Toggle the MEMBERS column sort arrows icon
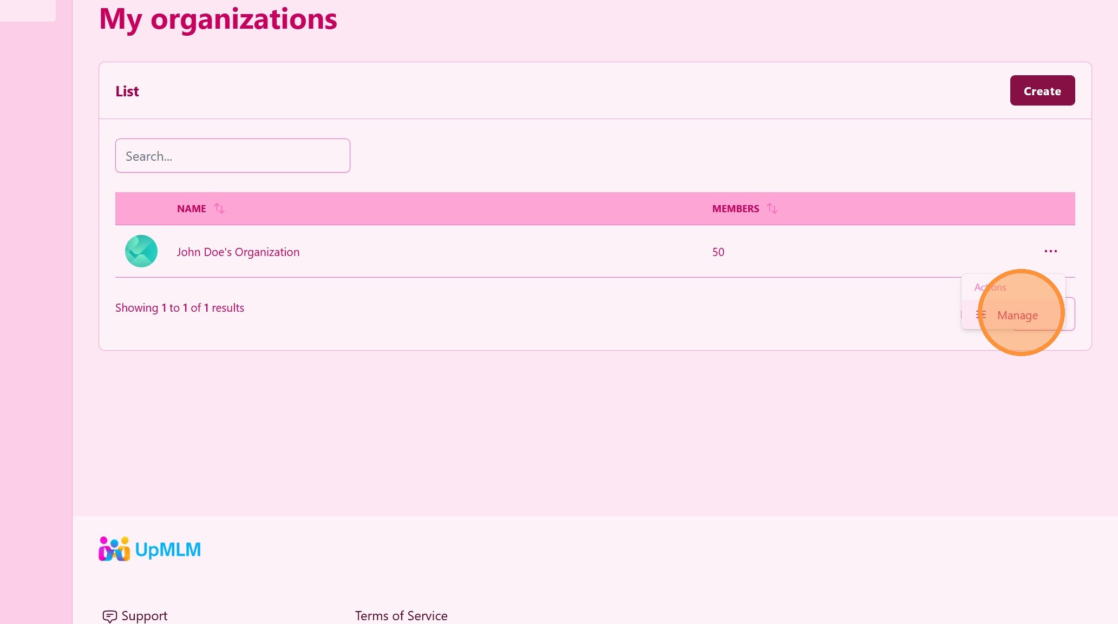 pyautogui.click(x=772, y=208)
